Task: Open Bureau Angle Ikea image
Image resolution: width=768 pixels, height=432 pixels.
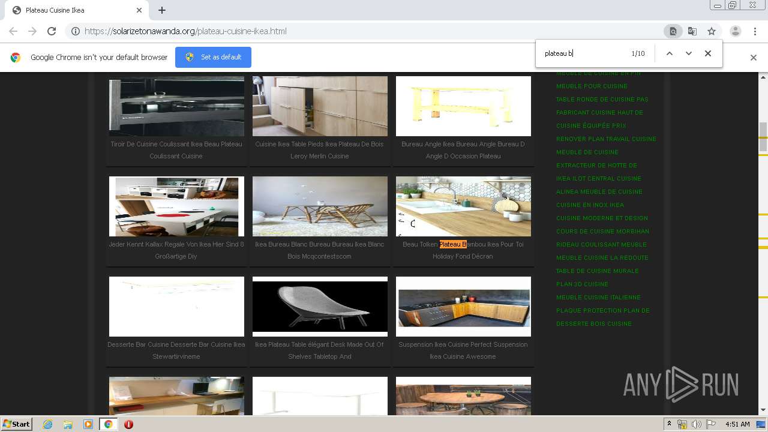Action: coord(463,106)
